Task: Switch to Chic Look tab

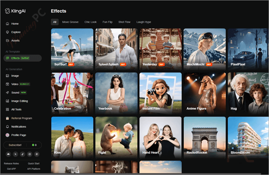Action: pyautogui.click(x=91, y=22)
